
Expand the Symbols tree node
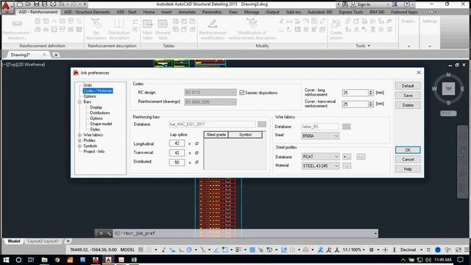pyautogui.click(x=80, y=146)
